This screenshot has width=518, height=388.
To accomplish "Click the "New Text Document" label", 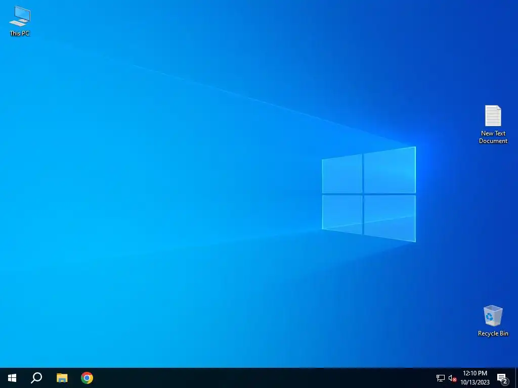I will 493,137.
